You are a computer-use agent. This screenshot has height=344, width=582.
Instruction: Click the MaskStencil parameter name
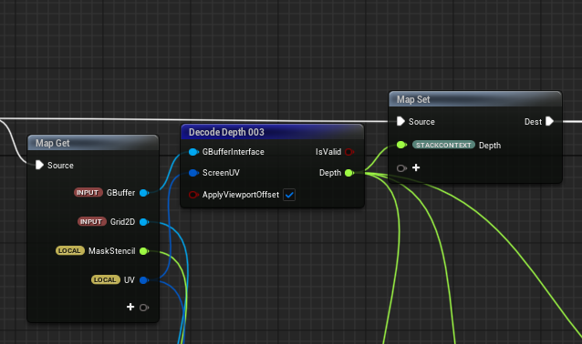(111, 251)
